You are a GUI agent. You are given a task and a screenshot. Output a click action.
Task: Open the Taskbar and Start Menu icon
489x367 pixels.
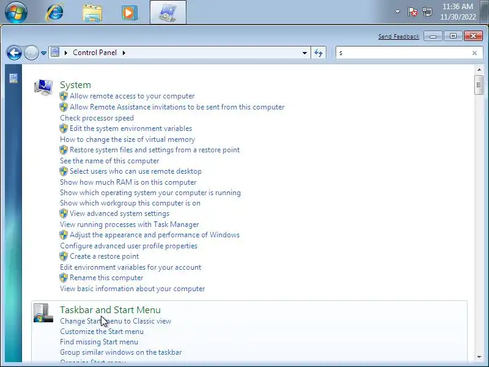click(43, 313)
